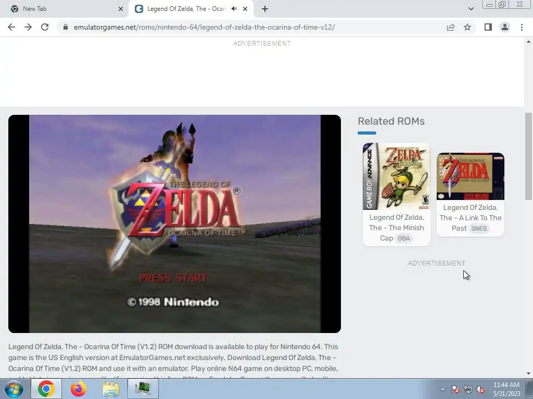Image resolution: width=533 pixels, height=399 pixels.
Task: Click the Ocarina of Time game screen
Action: [174, 223]
